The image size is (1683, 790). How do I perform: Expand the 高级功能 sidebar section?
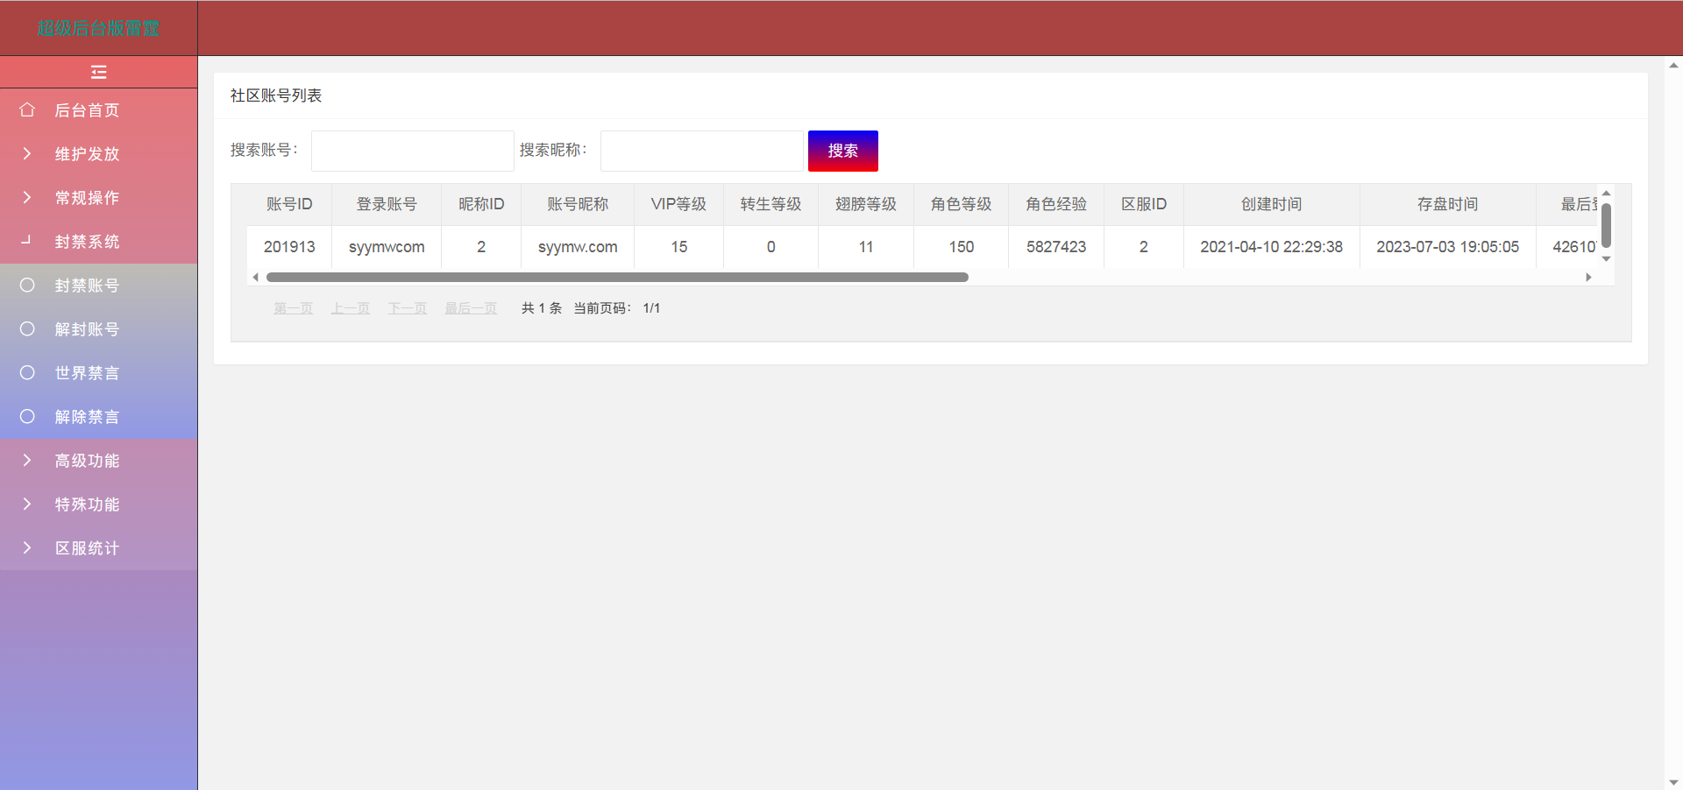point(87,461)
